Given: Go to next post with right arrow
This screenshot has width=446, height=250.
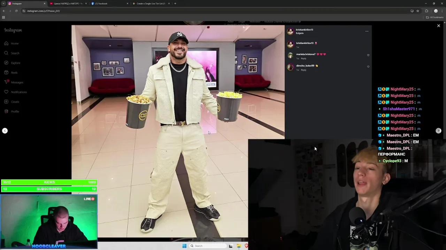Looking at the screenshot, I should pyautogui.click(x=438, y=131).
